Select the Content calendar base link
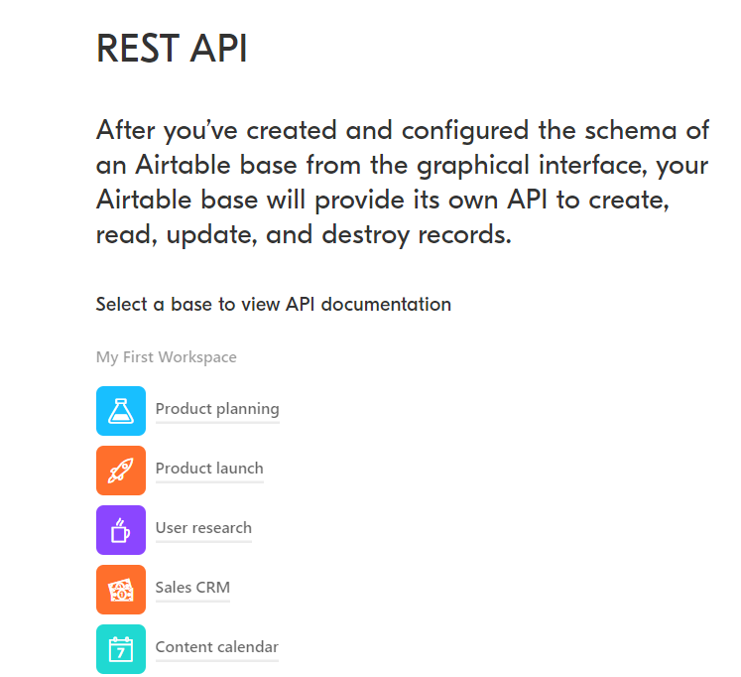The image size is (741, 677). (x=216, y=647)
